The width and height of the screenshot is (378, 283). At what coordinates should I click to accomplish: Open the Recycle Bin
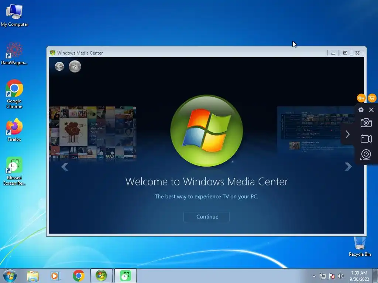[360, 247]
